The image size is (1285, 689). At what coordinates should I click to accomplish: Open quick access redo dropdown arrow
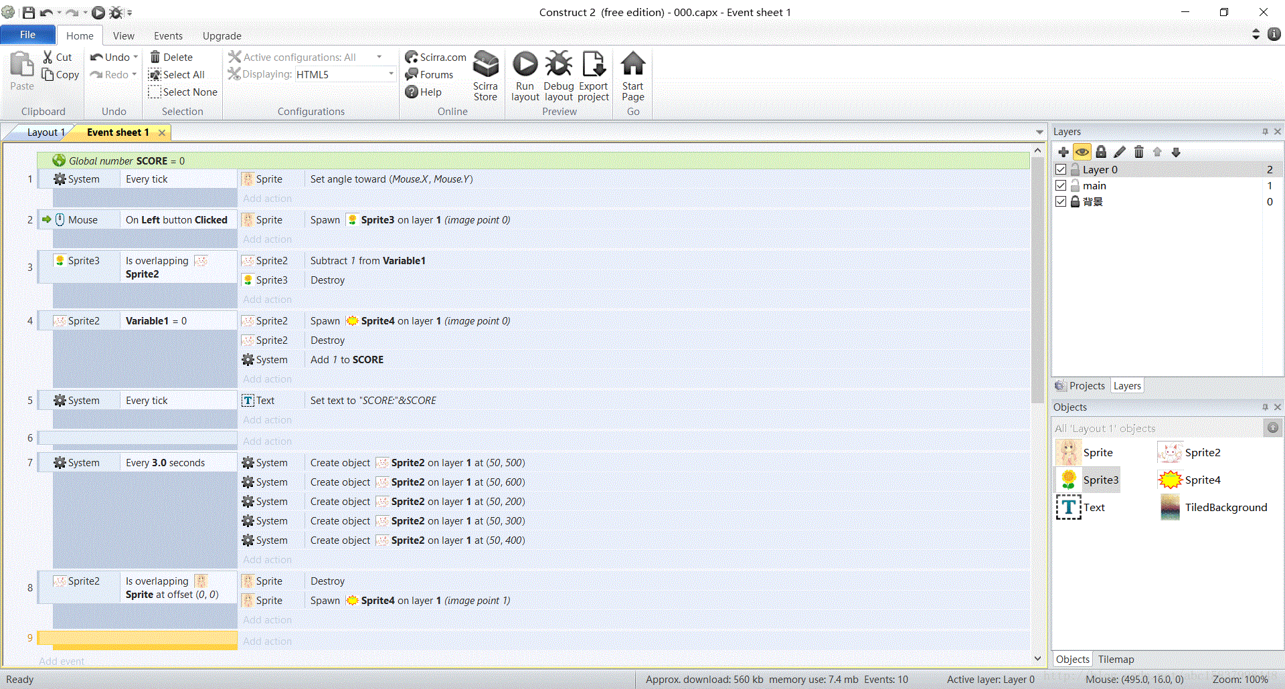85,12
